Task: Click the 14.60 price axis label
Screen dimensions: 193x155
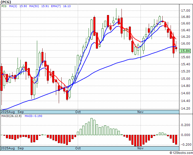Action: 186,93
